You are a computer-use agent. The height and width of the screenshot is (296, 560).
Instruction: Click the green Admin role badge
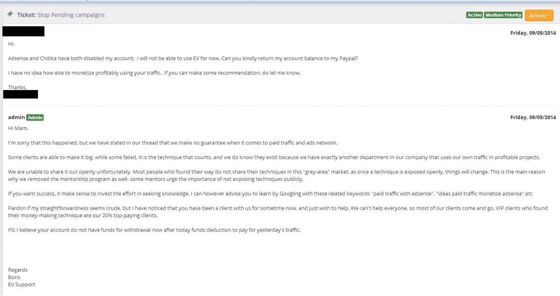click(35, 118)
